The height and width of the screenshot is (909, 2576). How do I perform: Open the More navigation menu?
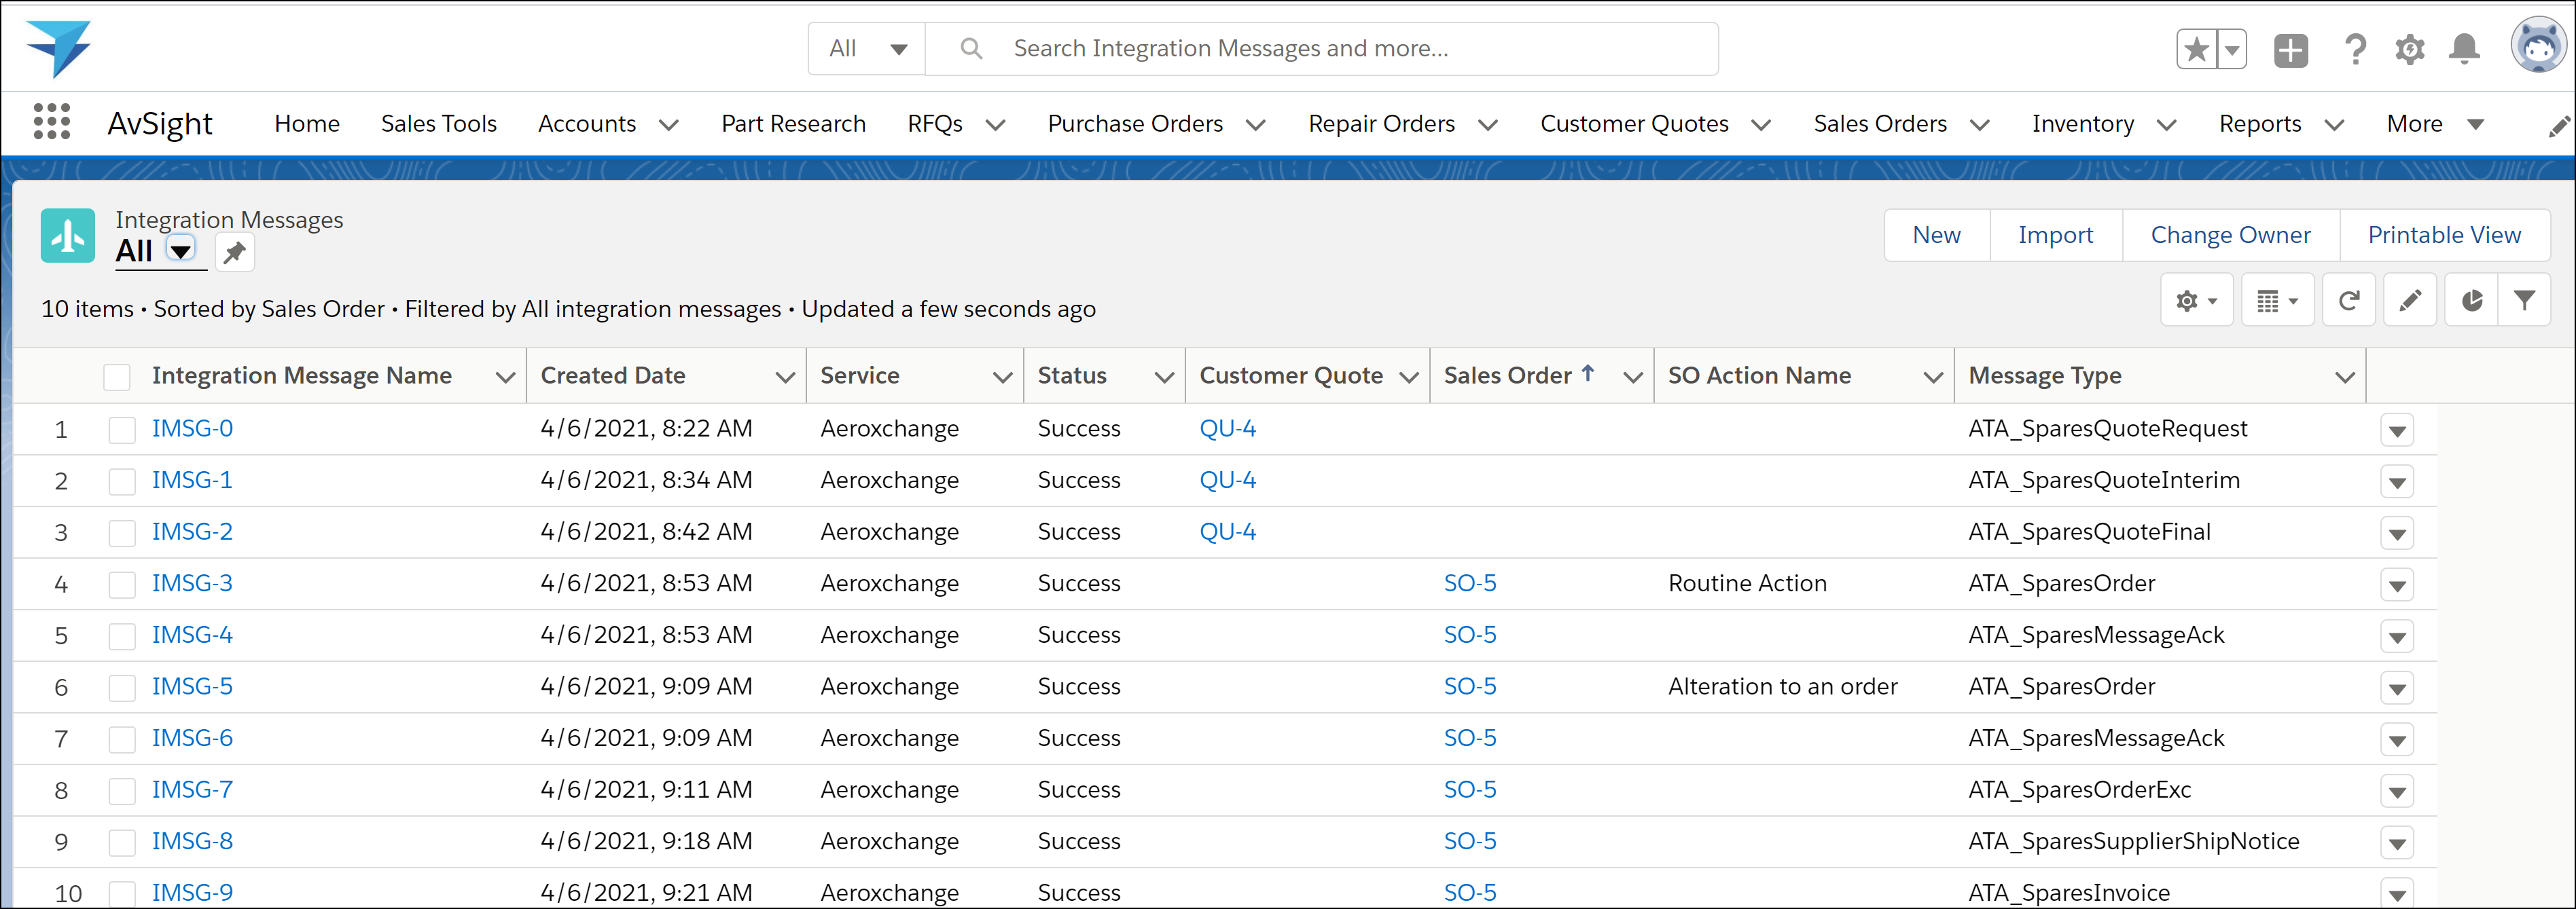pos(2435,124)
